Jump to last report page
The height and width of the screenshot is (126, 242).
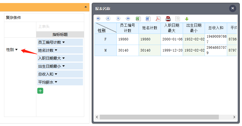[128, 19]
